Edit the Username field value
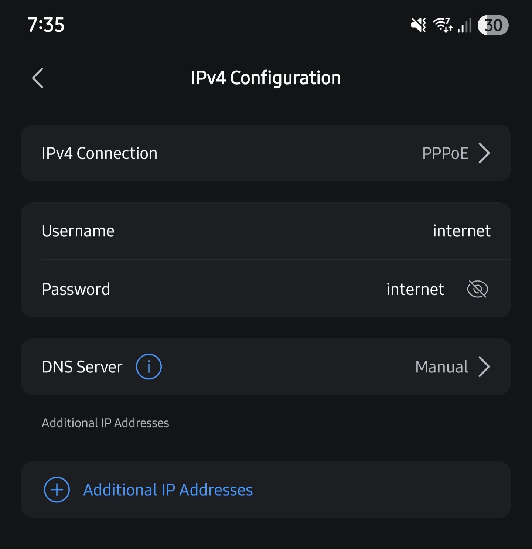Screen dimensions: 532x549 click(461, 231)
